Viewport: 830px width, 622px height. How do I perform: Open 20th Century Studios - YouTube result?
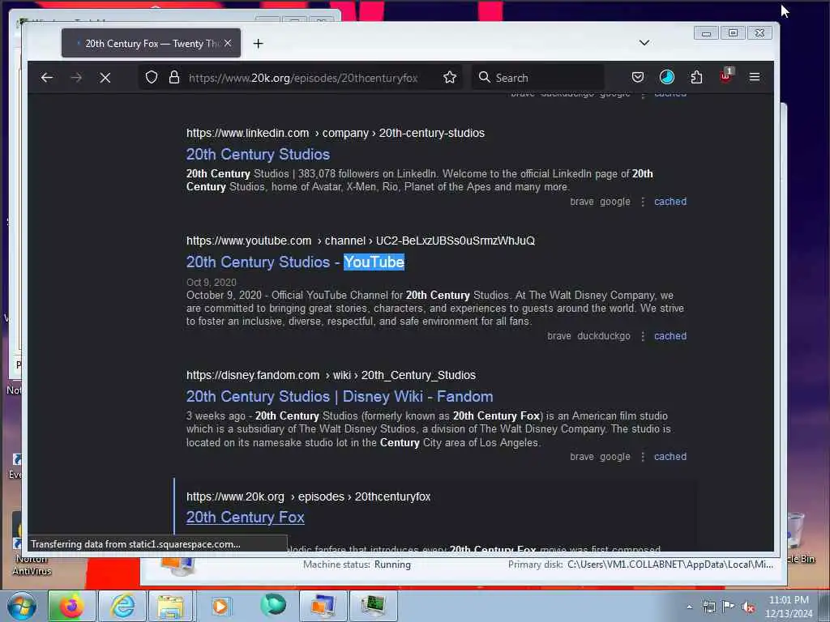pos(295,262)
